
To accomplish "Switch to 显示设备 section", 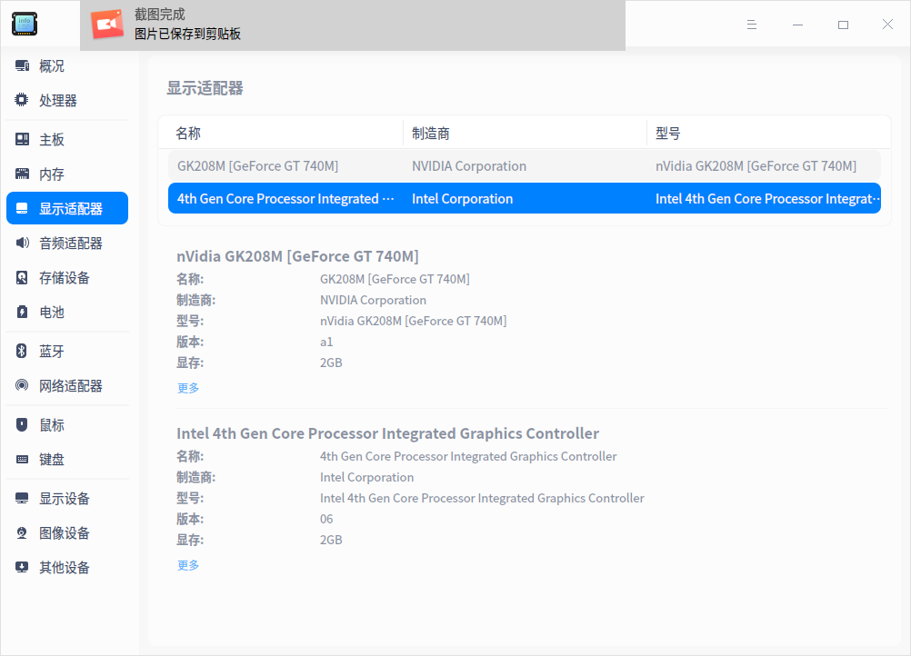I will pos(67,498).
